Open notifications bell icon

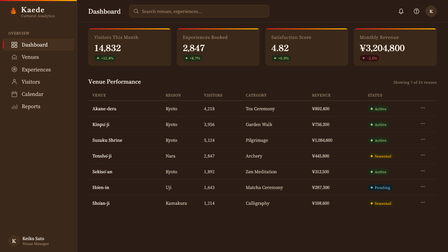click(x=401, y=11)
